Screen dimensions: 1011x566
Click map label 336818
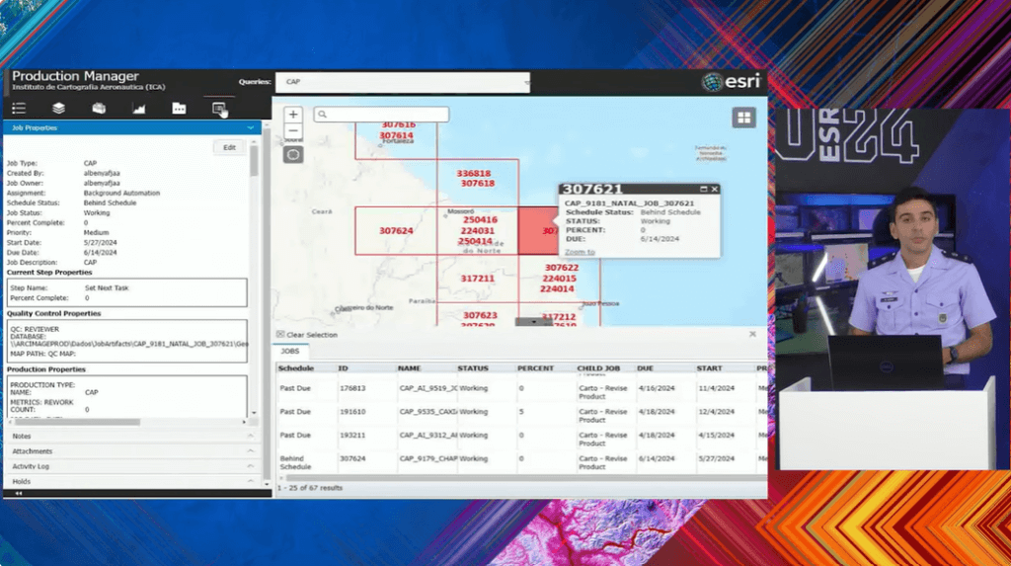point(474,174)
